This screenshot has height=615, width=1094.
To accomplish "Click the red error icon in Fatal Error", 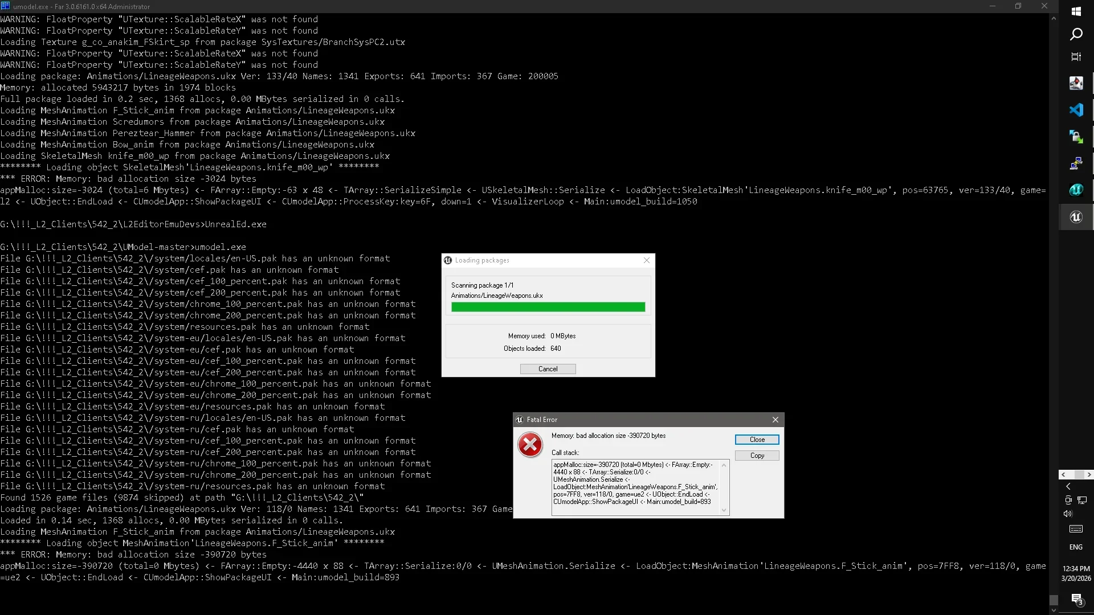I will (x=530, y=445).
